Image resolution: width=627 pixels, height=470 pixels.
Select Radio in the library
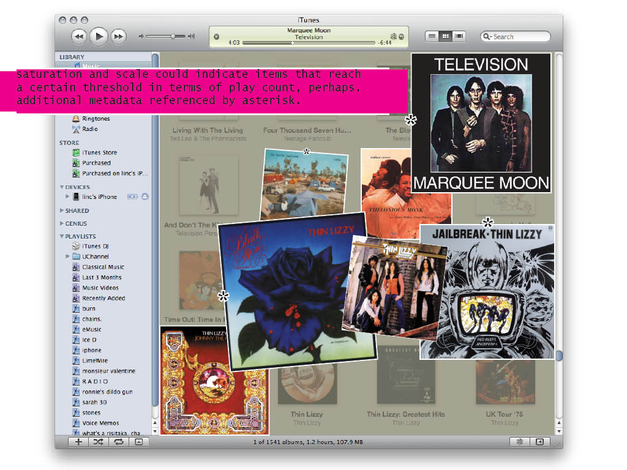[90, 129]
